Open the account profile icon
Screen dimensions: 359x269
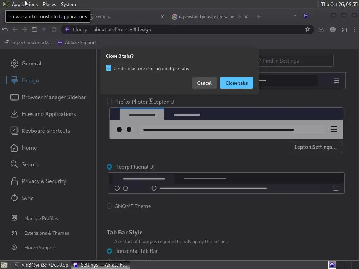tap(333, 29)
